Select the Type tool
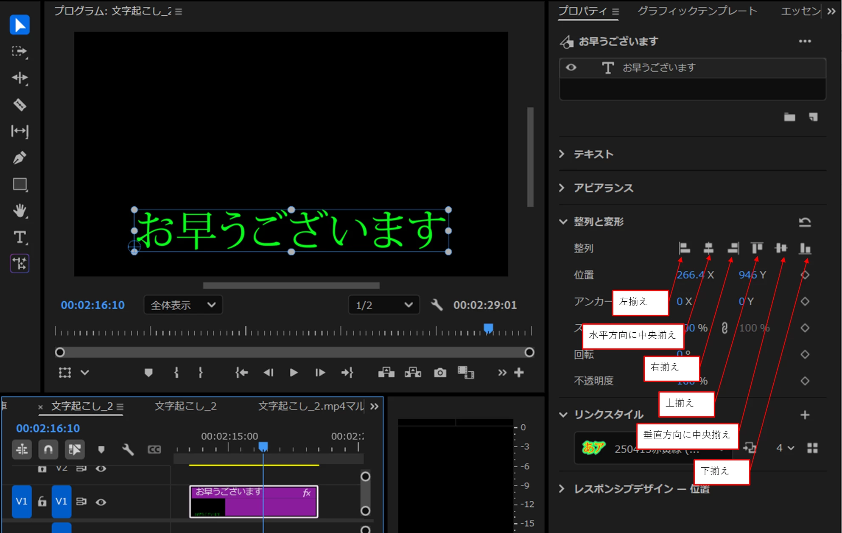842x533 pixels. [20, 237]
